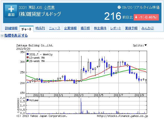
Task: Click the green 26-week MA legend swatch
Action: (28, 61)
